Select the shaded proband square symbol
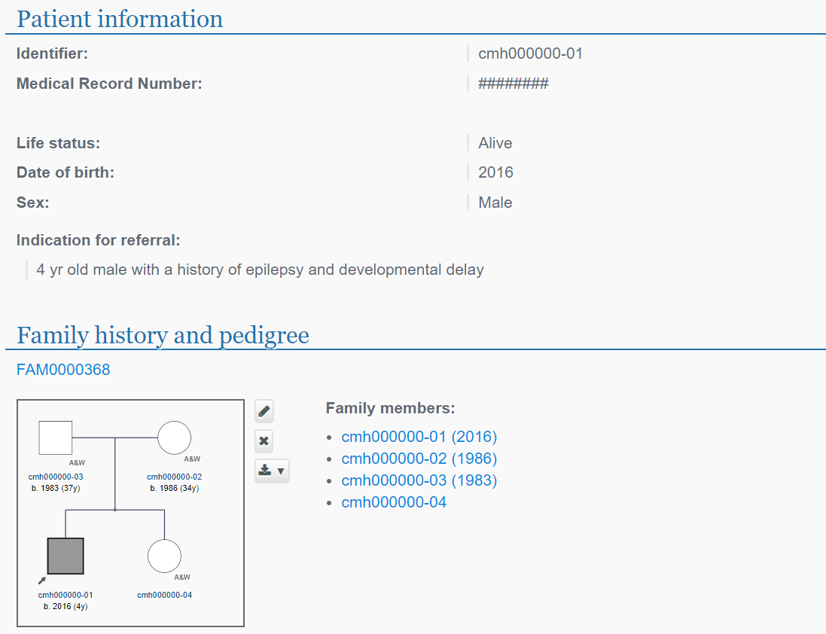The height and width of the screenshot is (634, 826). pos(66,556)
